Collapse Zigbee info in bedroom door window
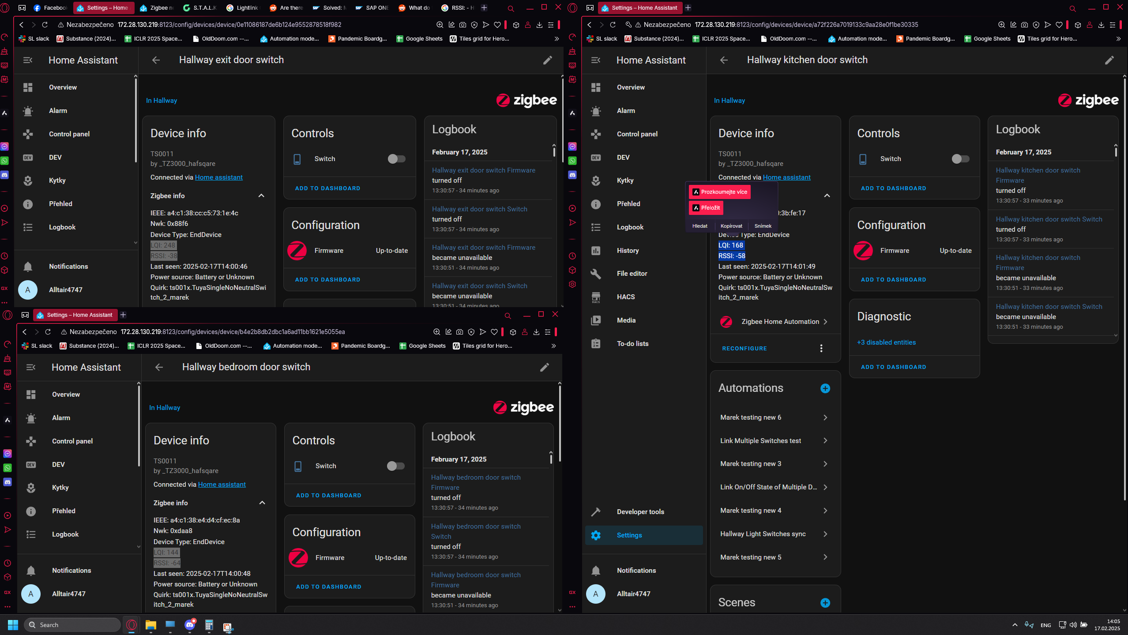This screenshot has width=1128, height=635. click(262, 503)
